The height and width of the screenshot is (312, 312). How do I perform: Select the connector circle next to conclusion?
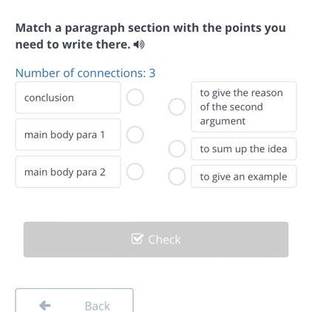[x=135, y=98]
